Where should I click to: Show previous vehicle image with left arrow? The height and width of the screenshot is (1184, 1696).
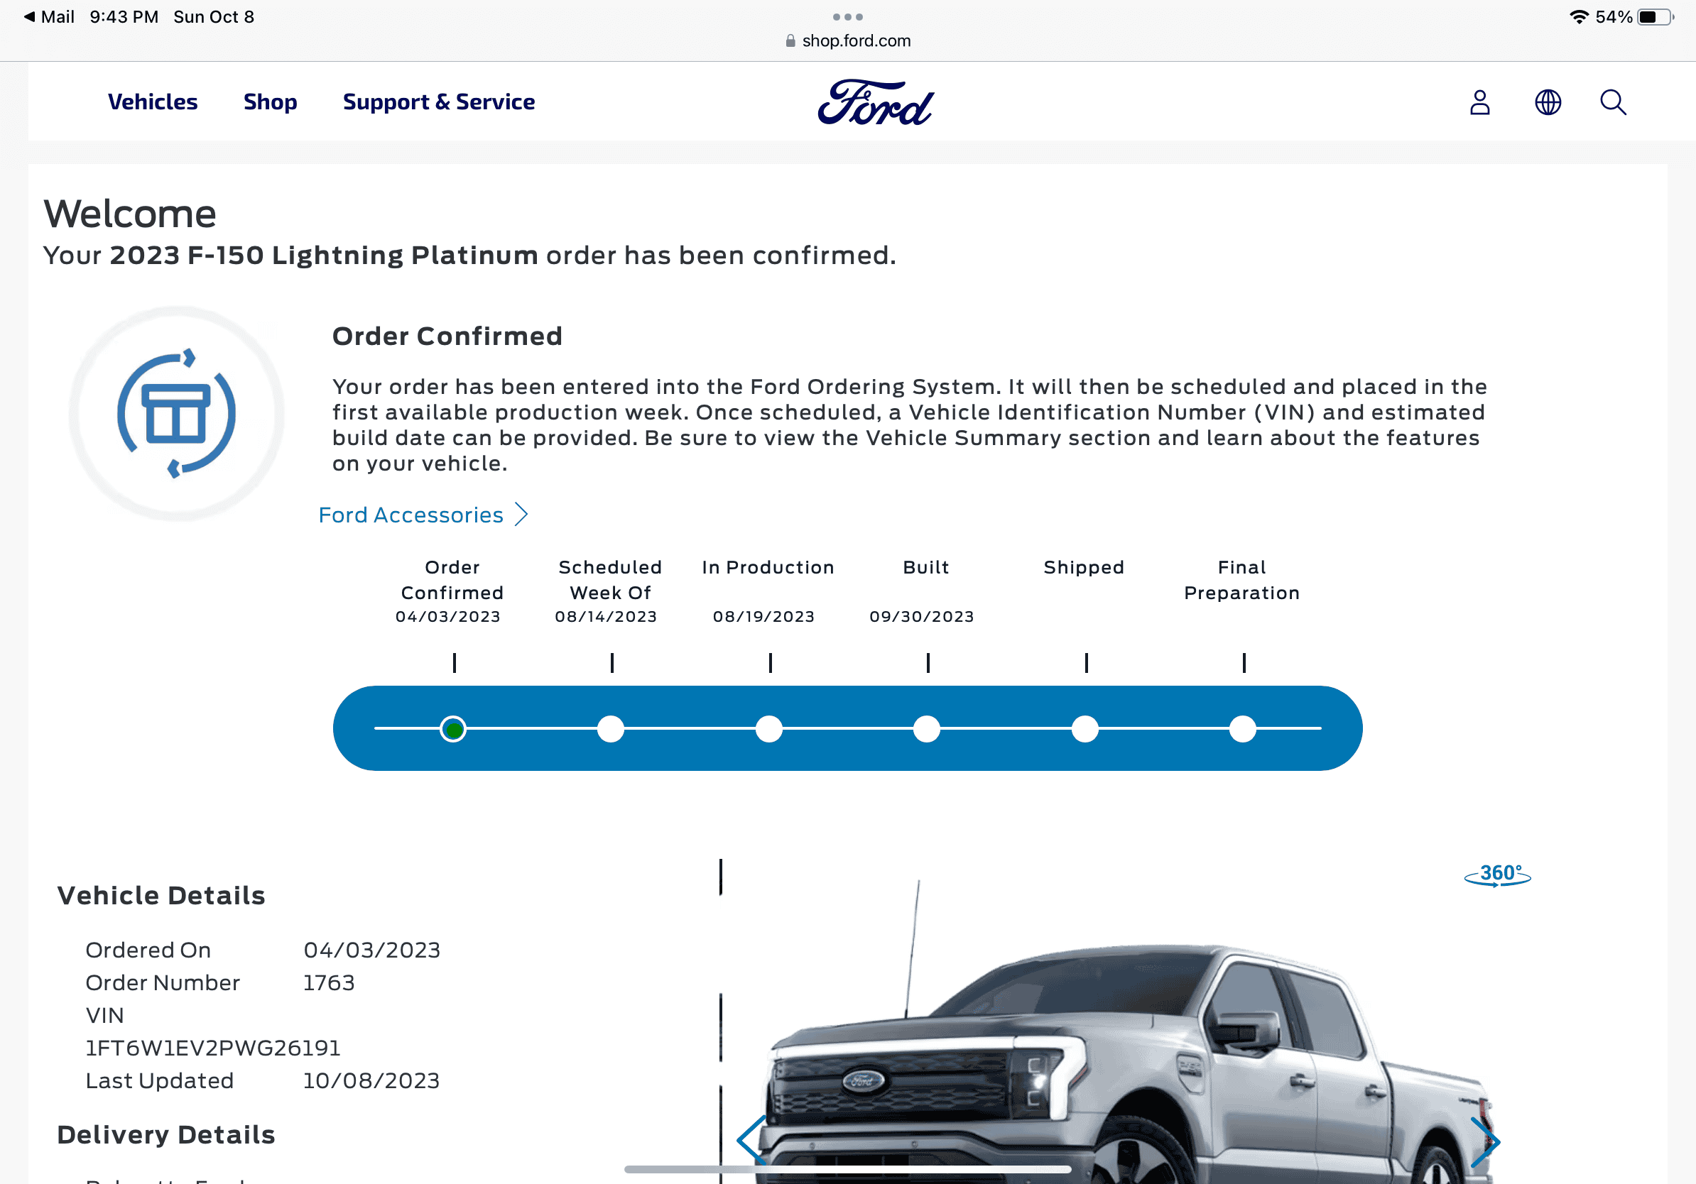click(752, 1141)
